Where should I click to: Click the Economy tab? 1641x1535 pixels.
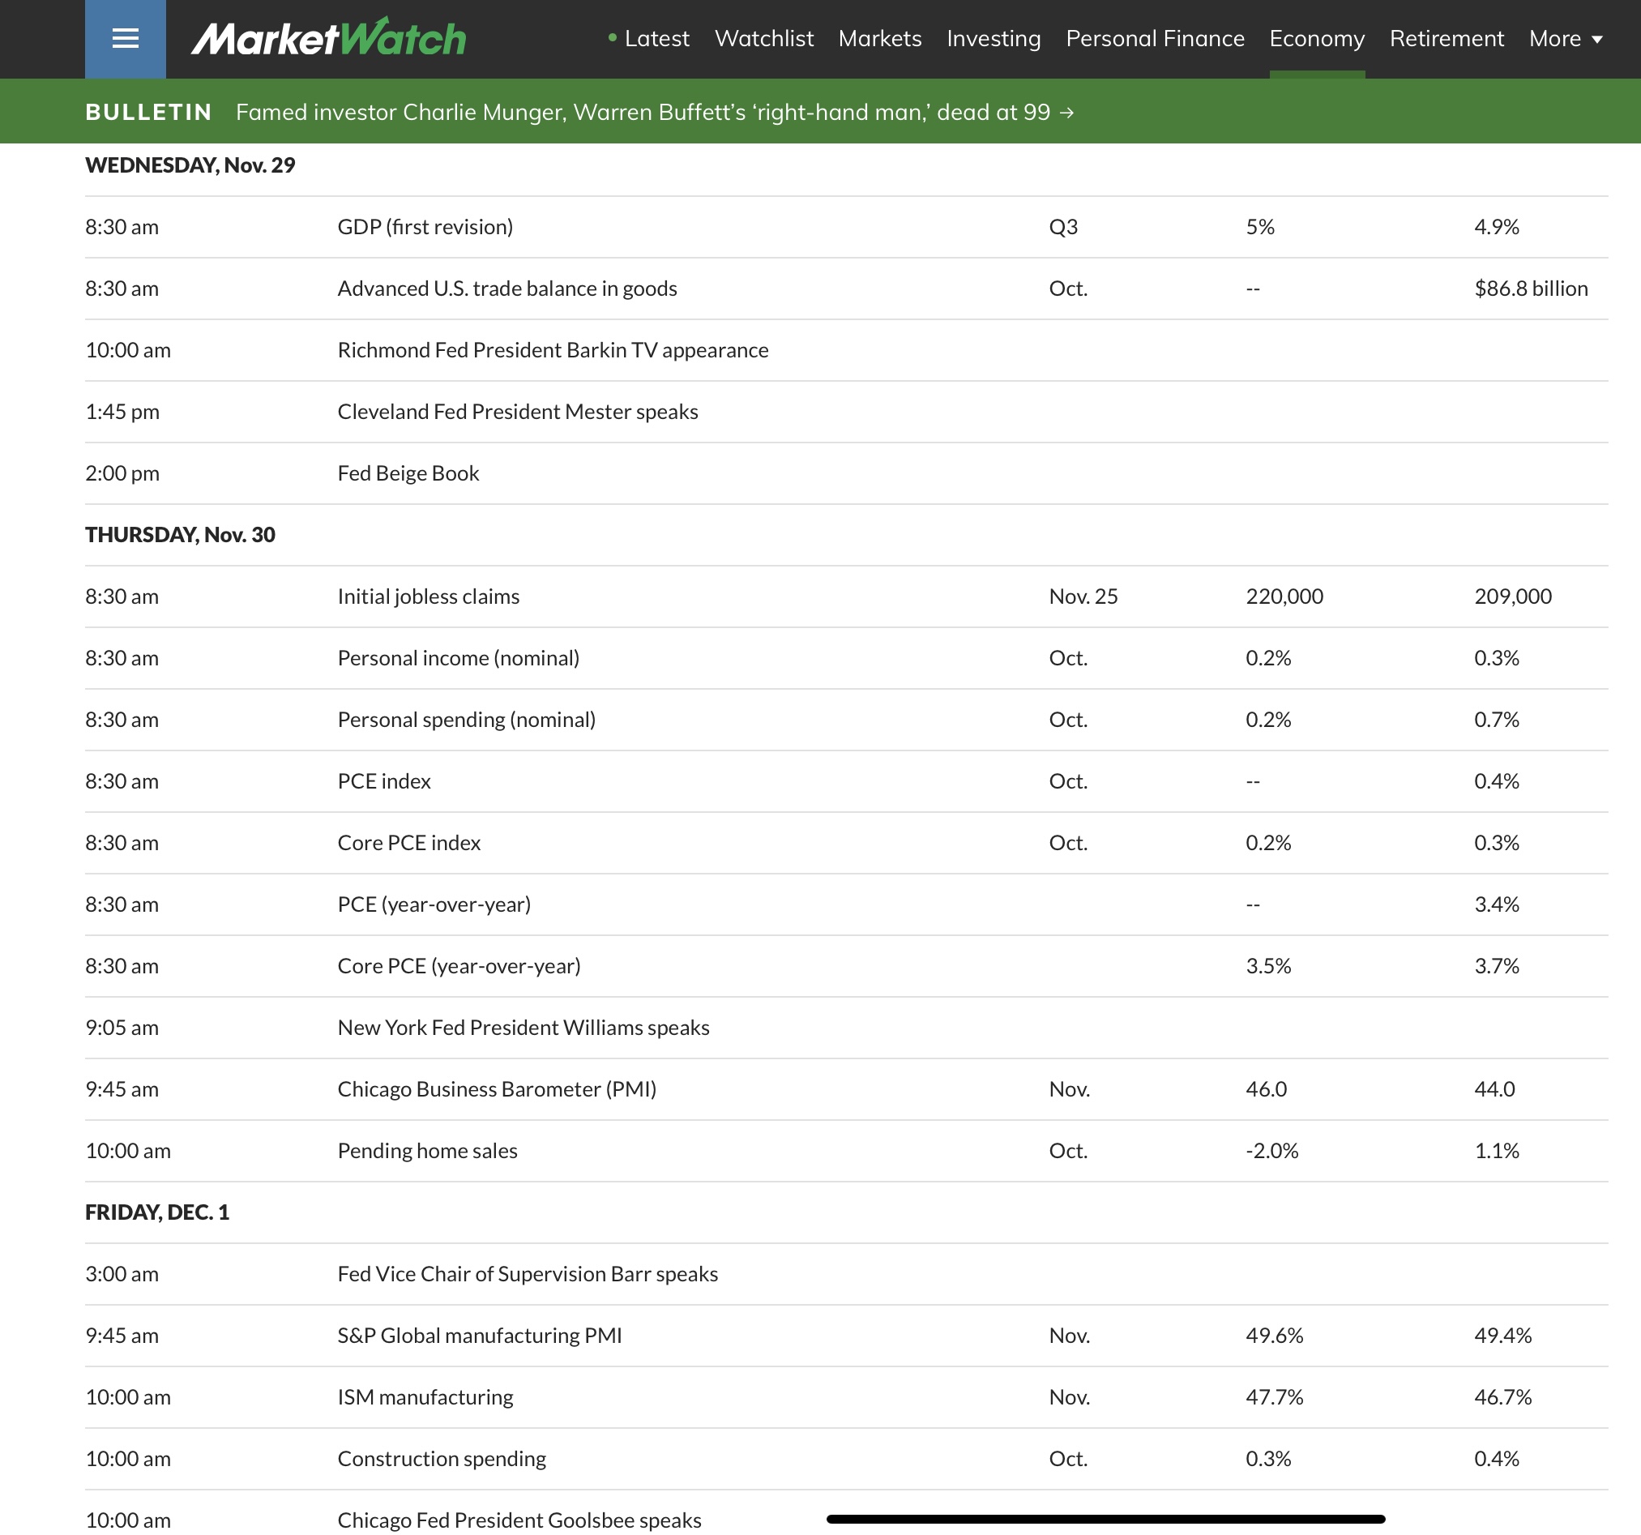[x=1316, y=39]
